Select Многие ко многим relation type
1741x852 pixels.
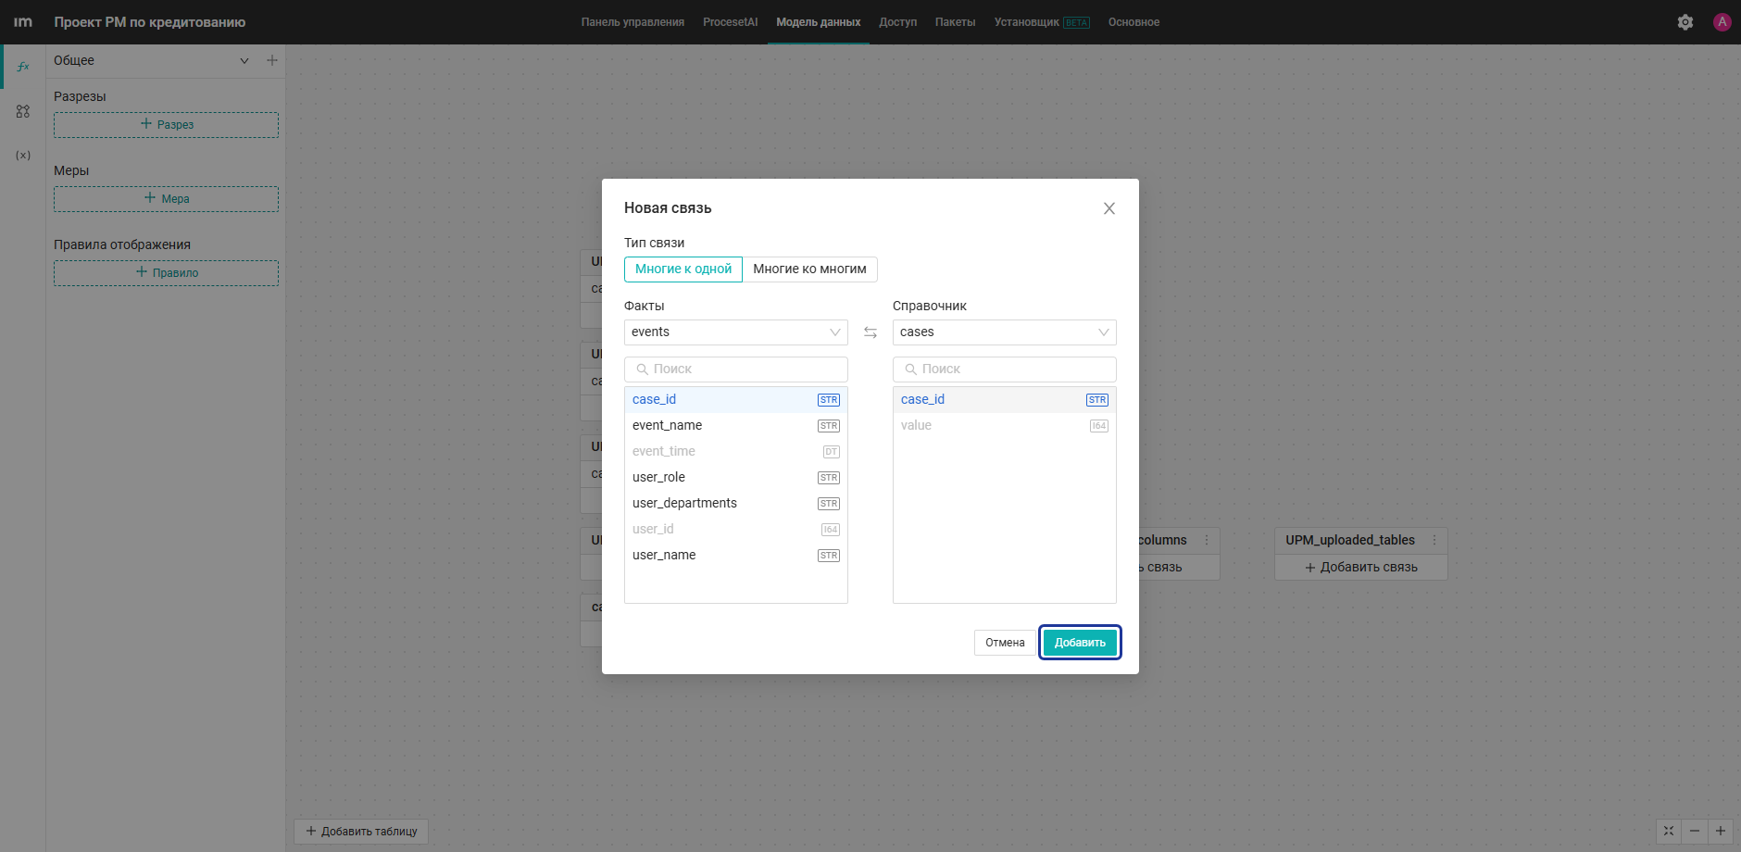(810, 269)
